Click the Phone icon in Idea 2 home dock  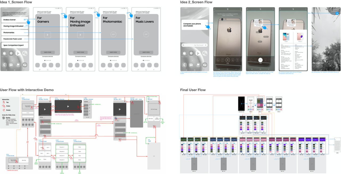click(185, 64)
